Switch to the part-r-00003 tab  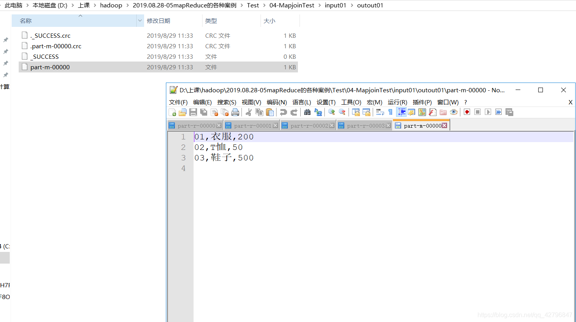(365, 126)
